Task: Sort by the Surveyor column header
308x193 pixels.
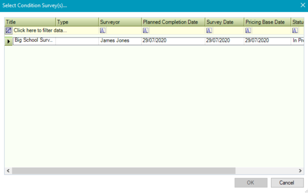Action: 119,22
